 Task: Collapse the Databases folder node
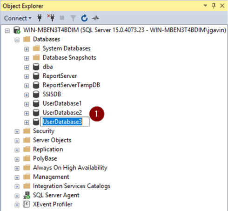tap(17, 40)
